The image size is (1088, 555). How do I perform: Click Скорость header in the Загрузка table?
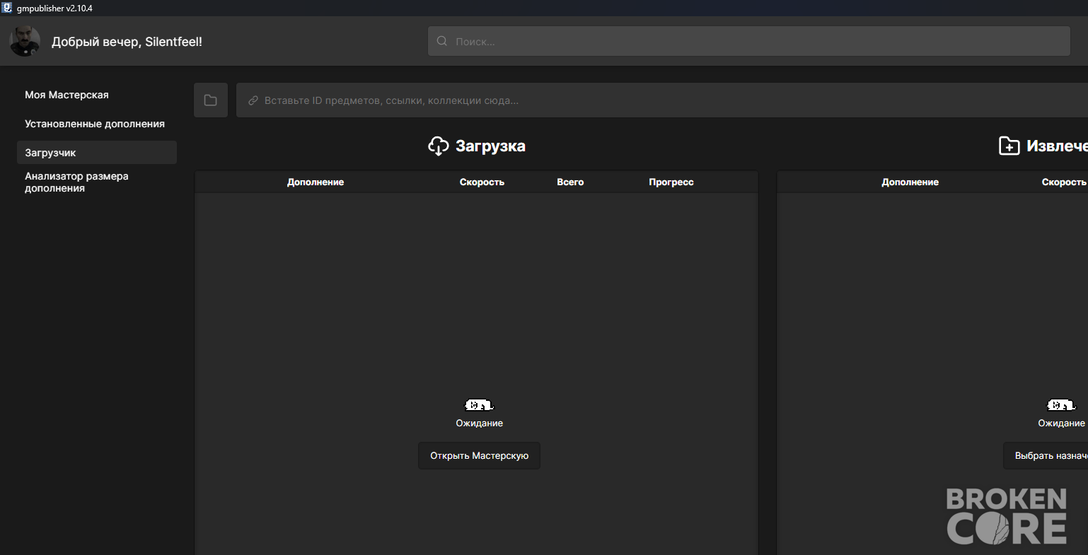(x=482, y=182)
